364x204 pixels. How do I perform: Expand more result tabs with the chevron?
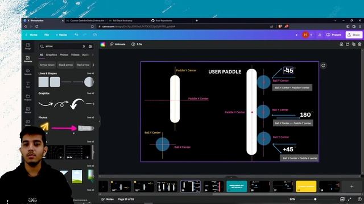pos(93,55)
